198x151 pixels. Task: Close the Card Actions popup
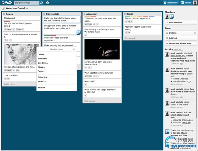[74, 49]
